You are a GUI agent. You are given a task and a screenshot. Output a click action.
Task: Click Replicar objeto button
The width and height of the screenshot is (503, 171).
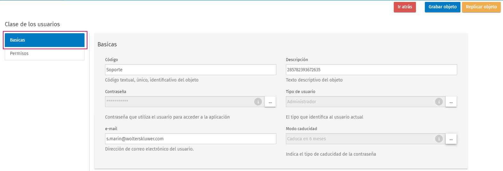pyautogui.click(x=481, y=7)
